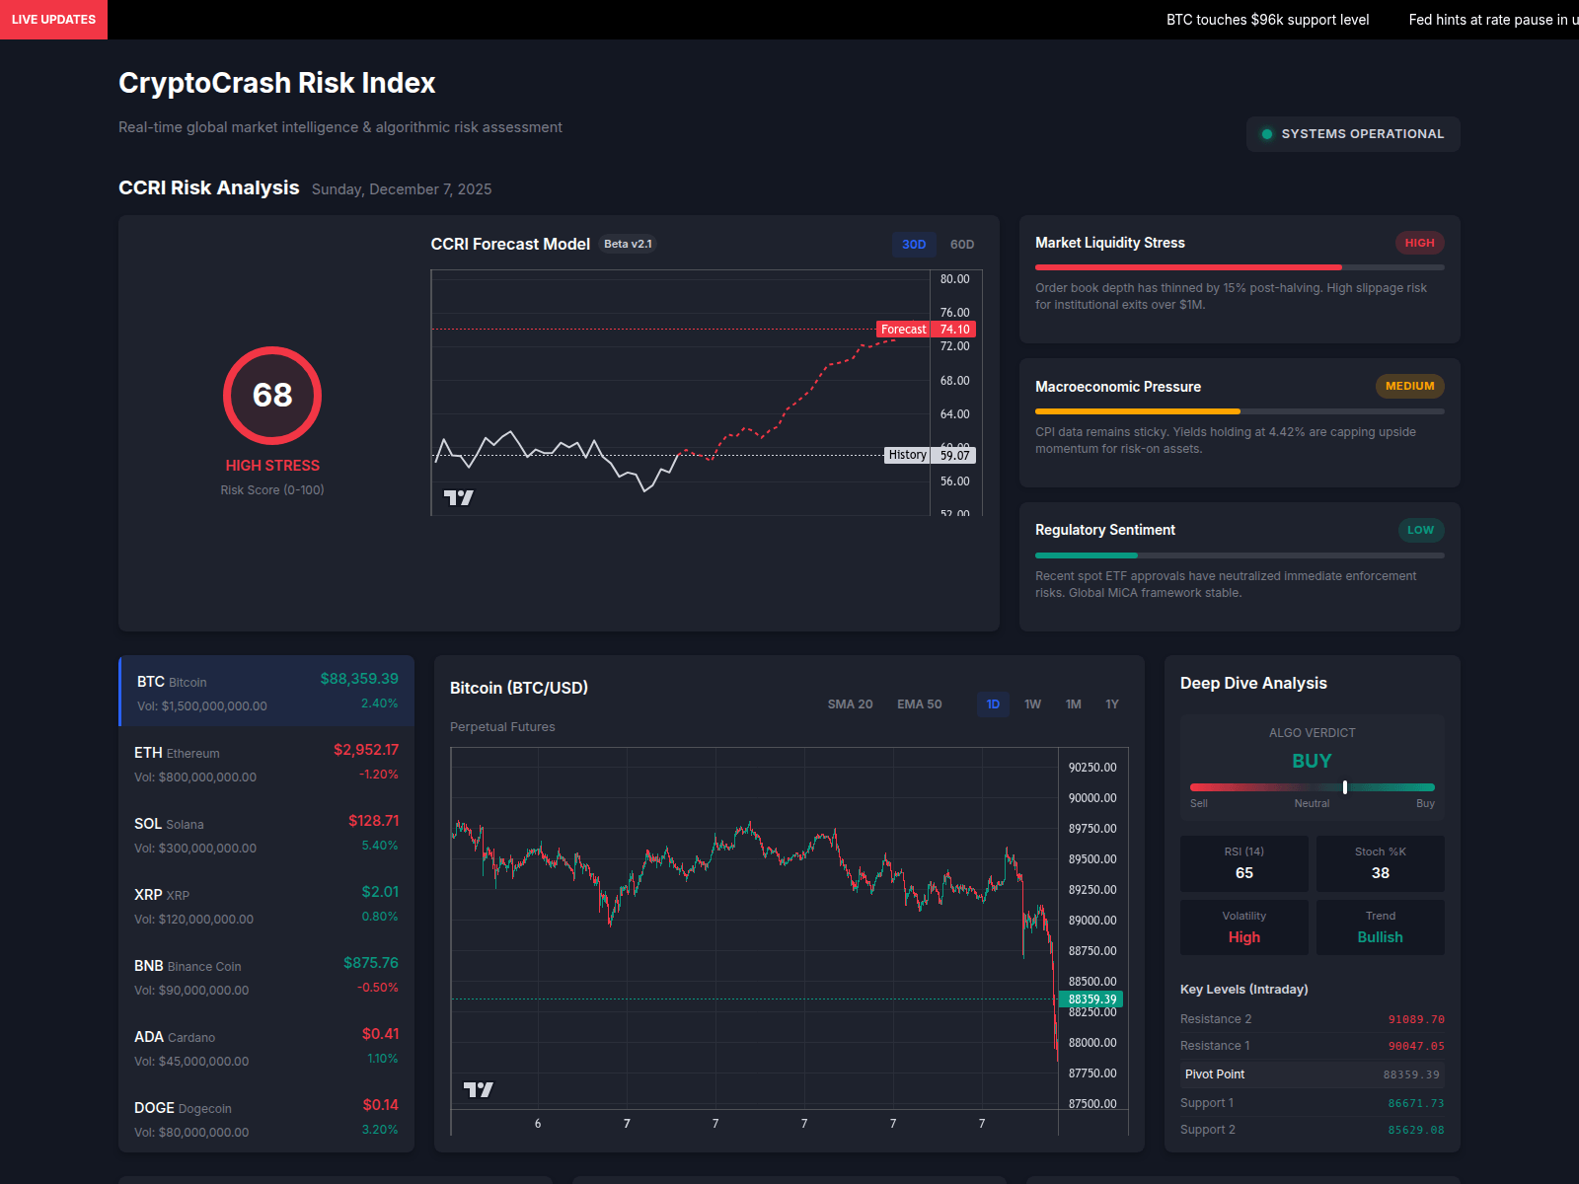Click the Bitcoin (BTC/USD) chart title
This screenshot has width=1579, height=1184.
tap(519, 688)
